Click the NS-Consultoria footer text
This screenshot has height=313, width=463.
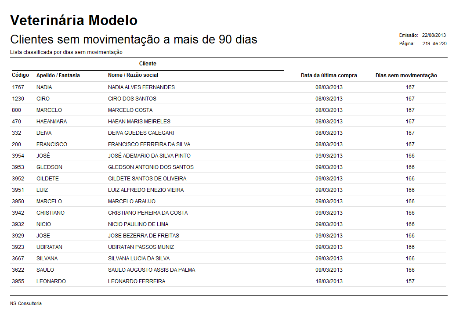tap(26, 303)
